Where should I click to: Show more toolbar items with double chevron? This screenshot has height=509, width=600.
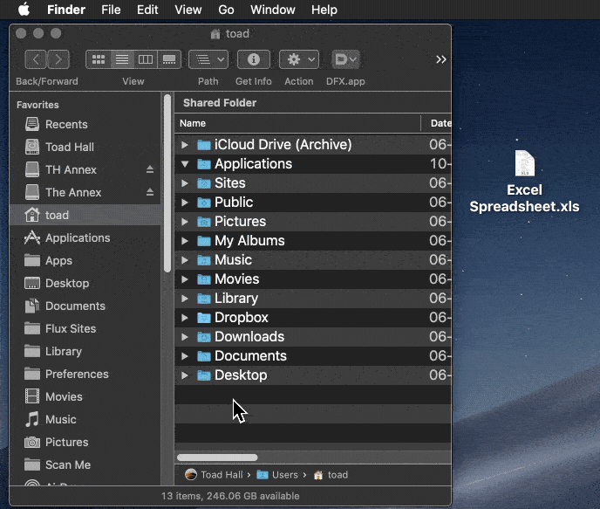(440, 59)
